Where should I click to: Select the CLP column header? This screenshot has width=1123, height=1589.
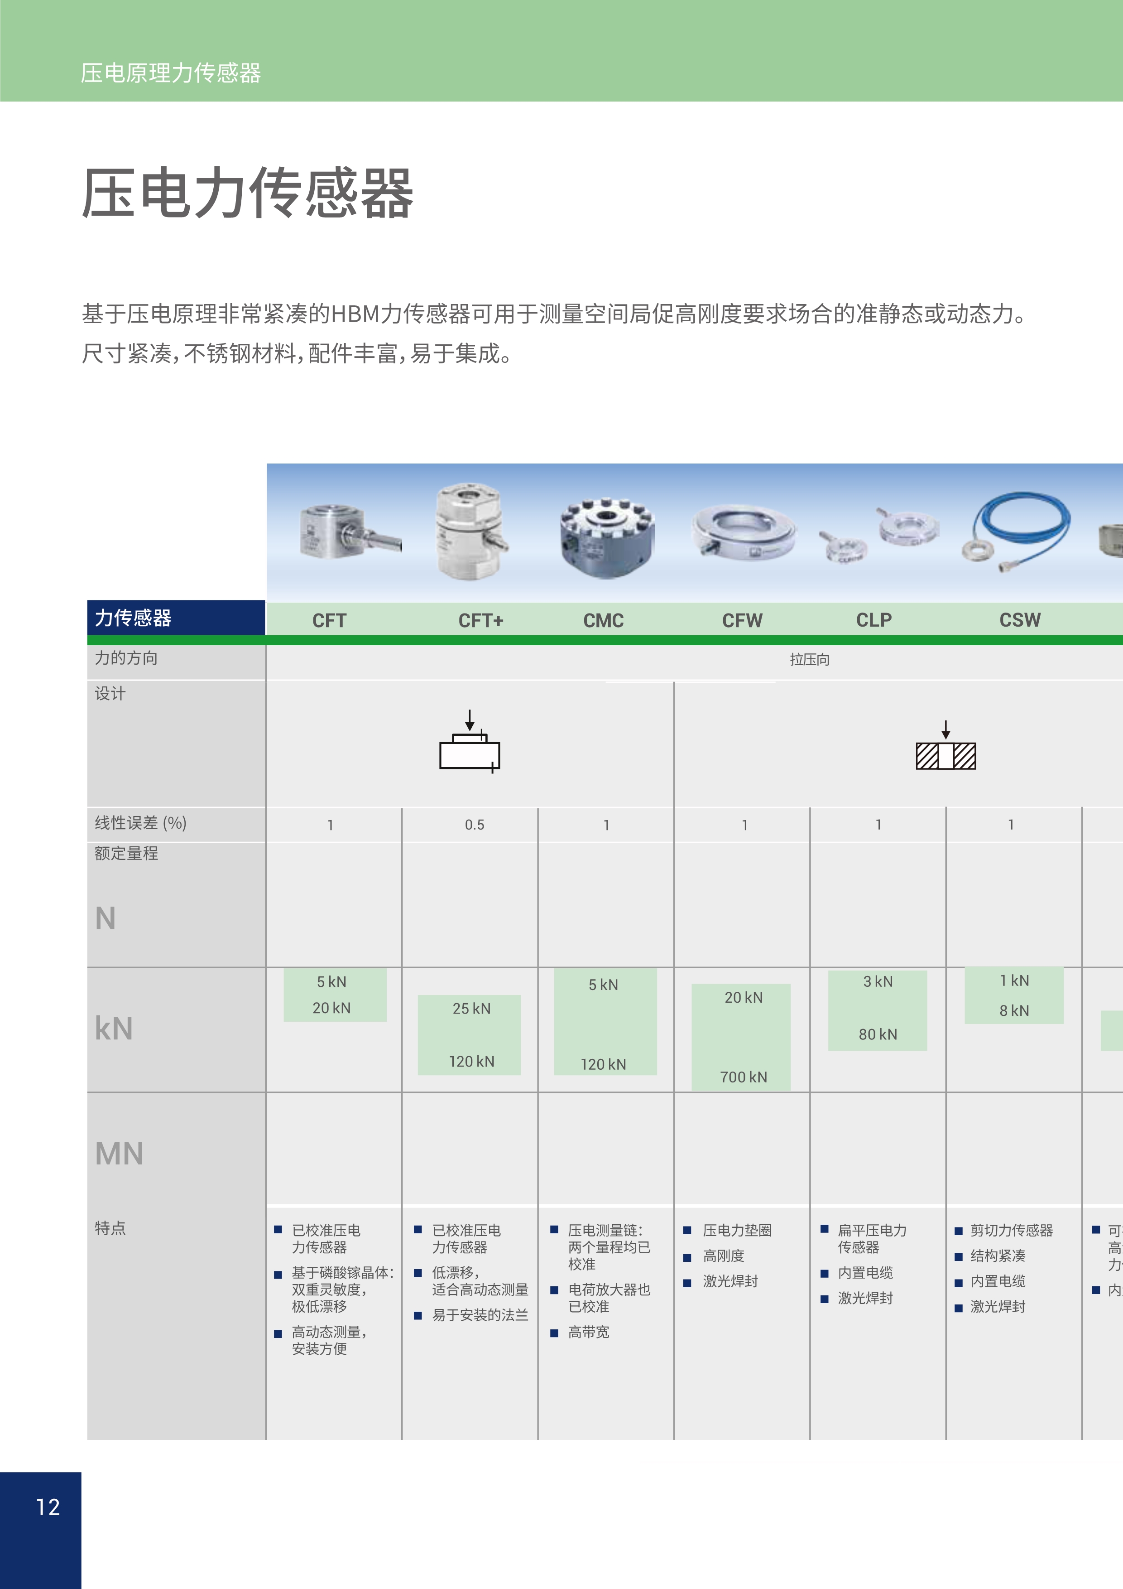pos(874,619)
